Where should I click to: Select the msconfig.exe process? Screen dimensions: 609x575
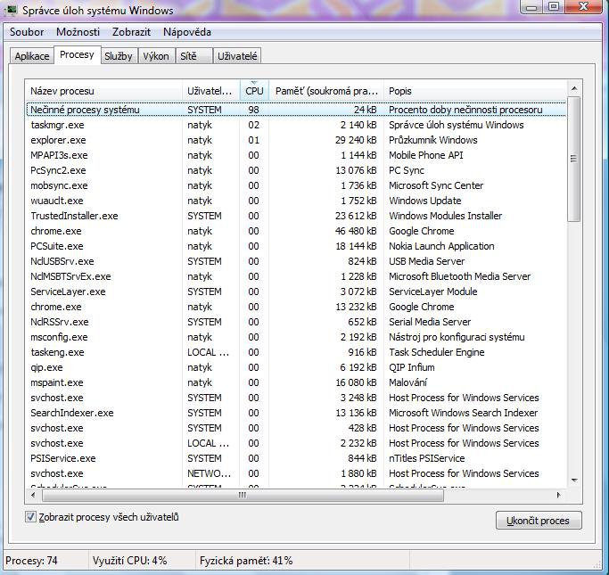coord(296,337)
